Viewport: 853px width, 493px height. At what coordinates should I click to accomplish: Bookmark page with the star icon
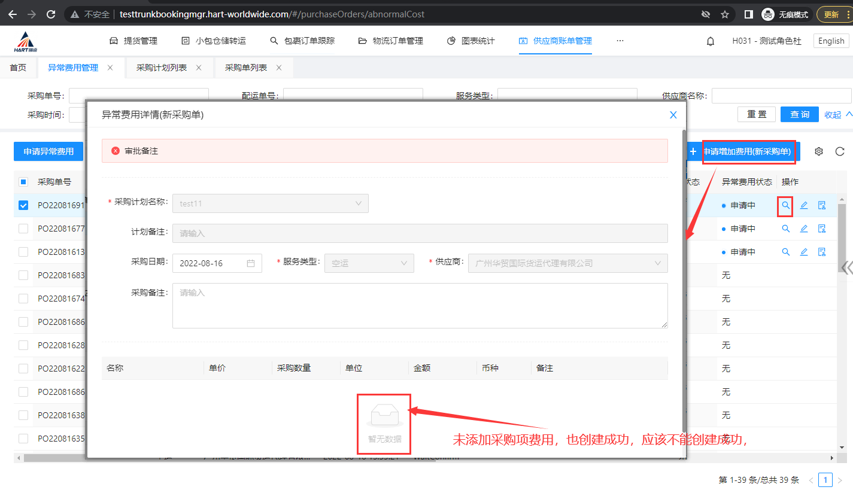click(x=725, y=14)
